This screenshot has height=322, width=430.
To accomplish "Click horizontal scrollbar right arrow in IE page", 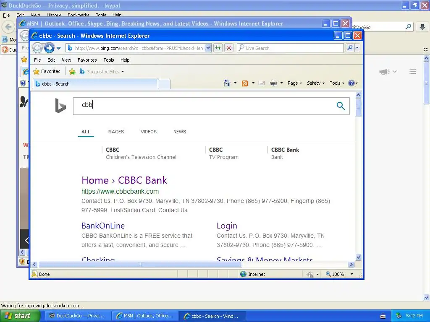I will pyautogui.click(x=351, y=264).
